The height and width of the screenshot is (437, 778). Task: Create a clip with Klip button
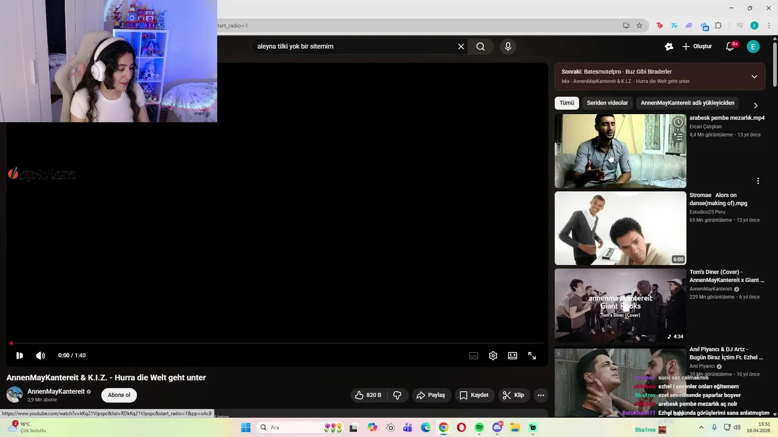point(514,395)
